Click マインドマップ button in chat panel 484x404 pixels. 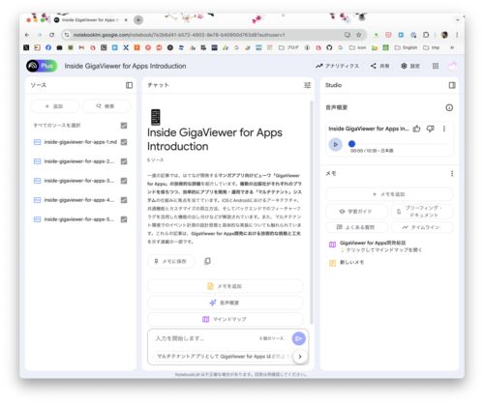[x=226, y=319]
